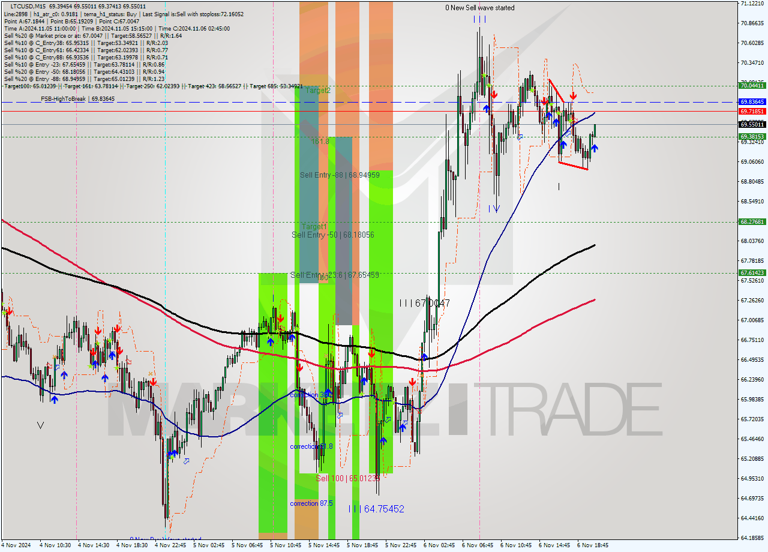The width and height of the screenshot is (768, 552).
Task: Click the FSB-HighToBreak | 69.83645 label
Action: (x=77, y=98)
